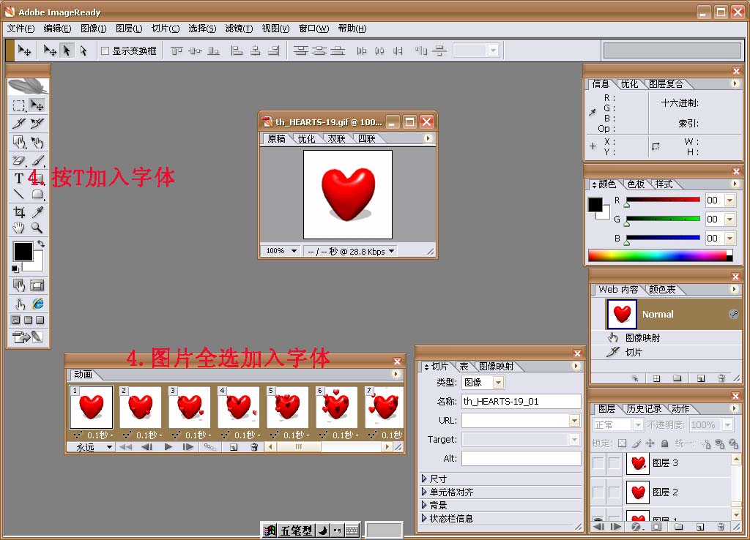750x540 pixels.
Task: Add a layer style in Layers palette
Action: tap(636, 527)
